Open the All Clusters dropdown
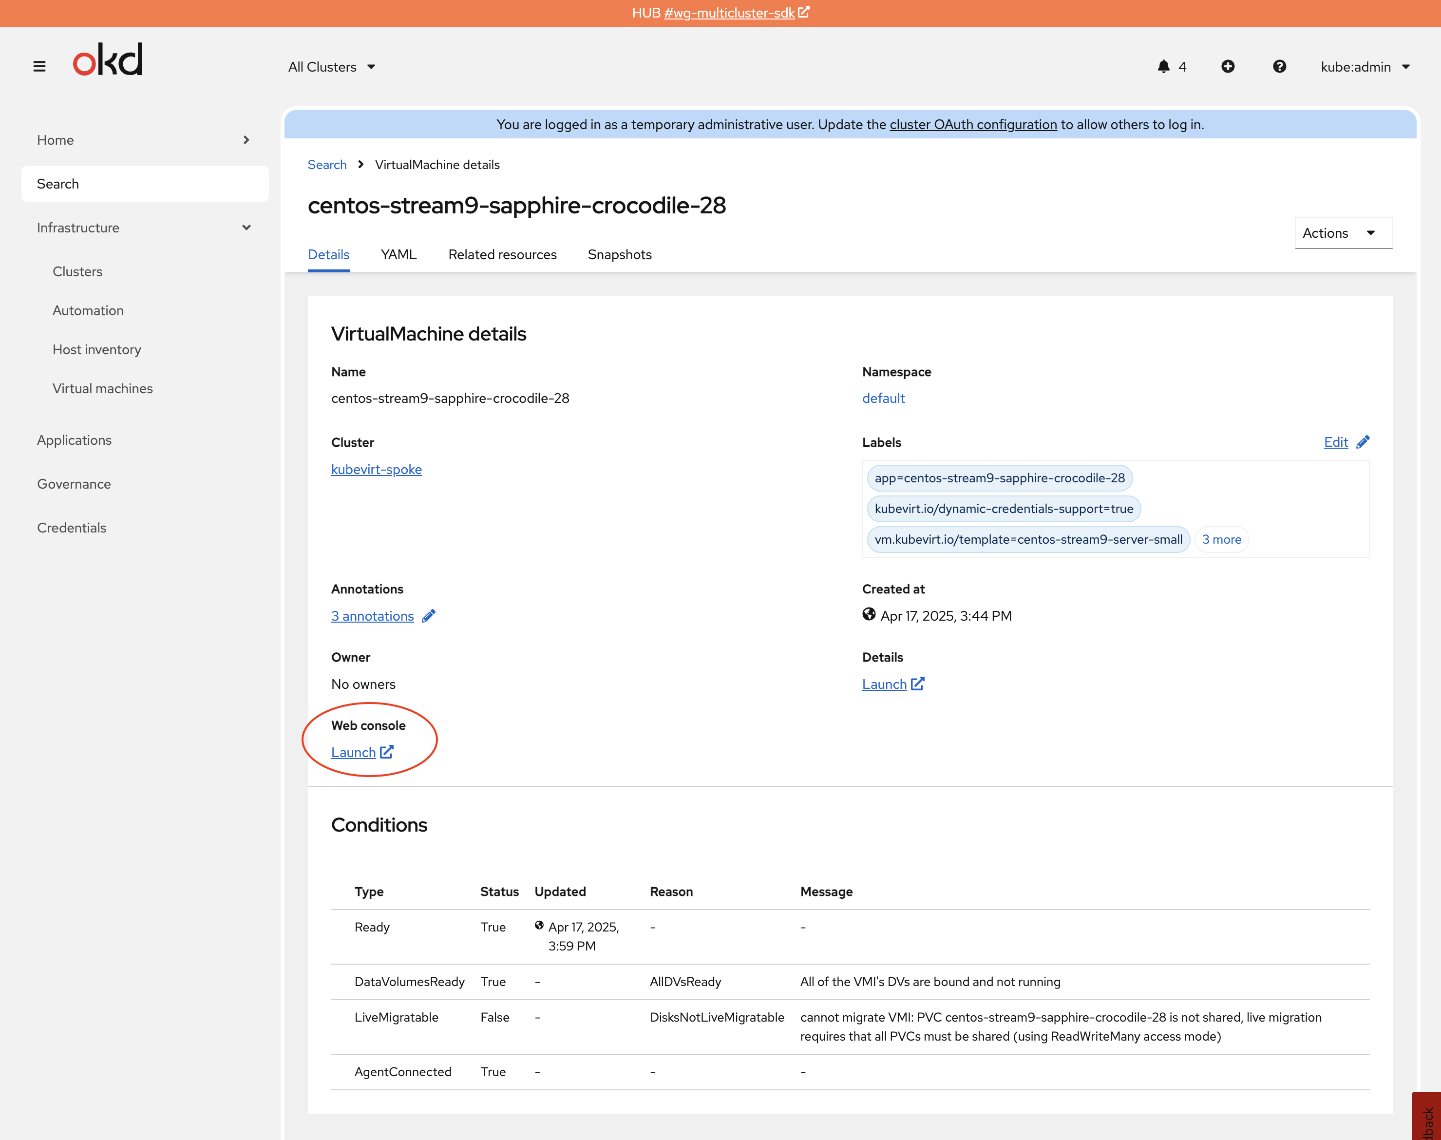Screen dimensions: 1441x1140 (332, 67)
